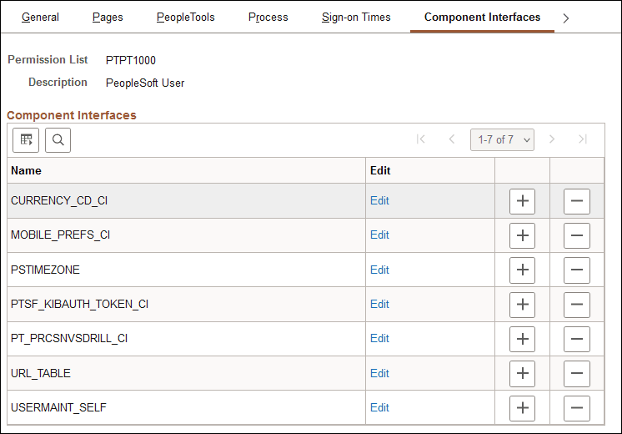Remove the PTSF_KIBAUTH_TOKEN_CI row

577,305
